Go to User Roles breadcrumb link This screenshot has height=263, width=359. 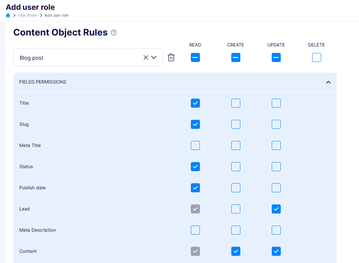(27, 15)
